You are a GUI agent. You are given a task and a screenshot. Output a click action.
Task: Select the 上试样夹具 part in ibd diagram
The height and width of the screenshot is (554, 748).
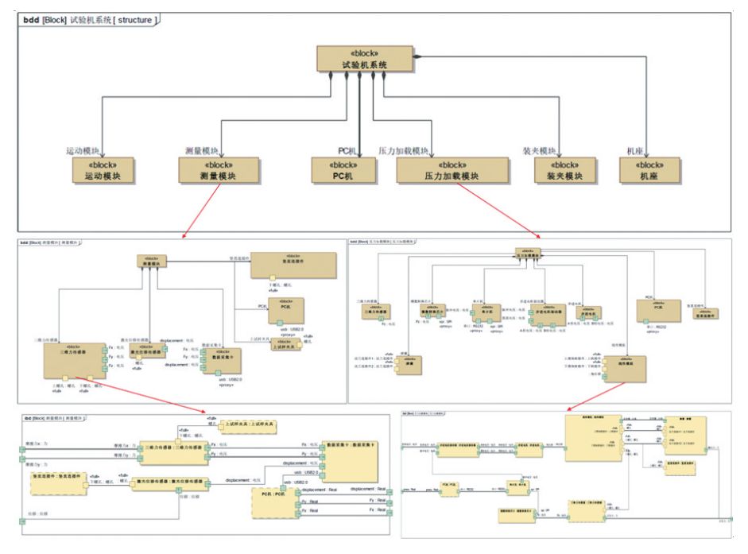coord(247,427)
